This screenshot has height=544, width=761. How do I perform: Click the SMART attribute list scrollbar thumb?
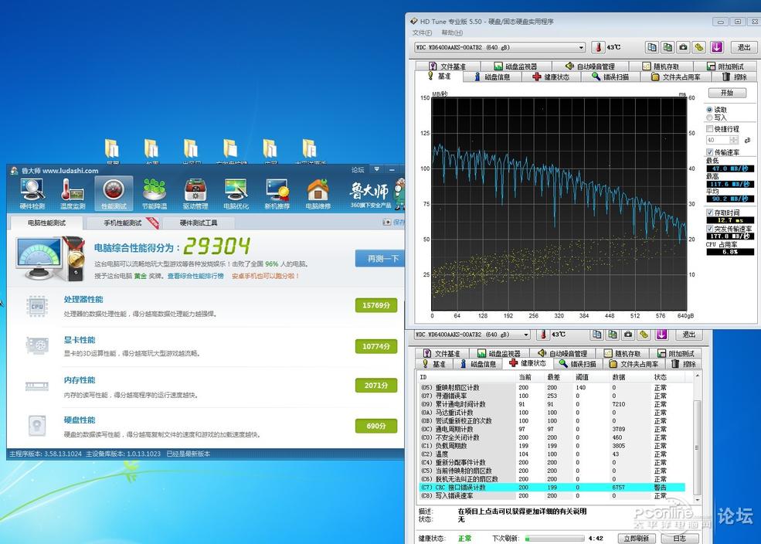point(697,447)
